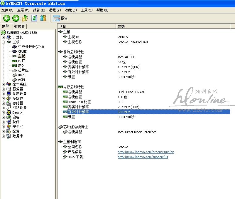Expand the 计算机 tree node
This screenshot has height=199, width=235.
[4, 37]
